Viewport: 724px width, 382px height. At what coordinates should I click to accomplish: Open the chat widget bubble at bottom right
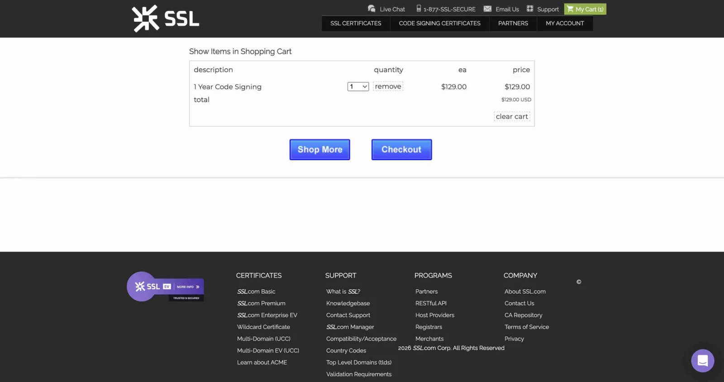[x=702, y=361]
